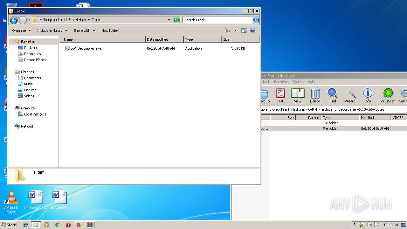
Task: Click Info icon in WinRAR toolbar
Action: 368,96
